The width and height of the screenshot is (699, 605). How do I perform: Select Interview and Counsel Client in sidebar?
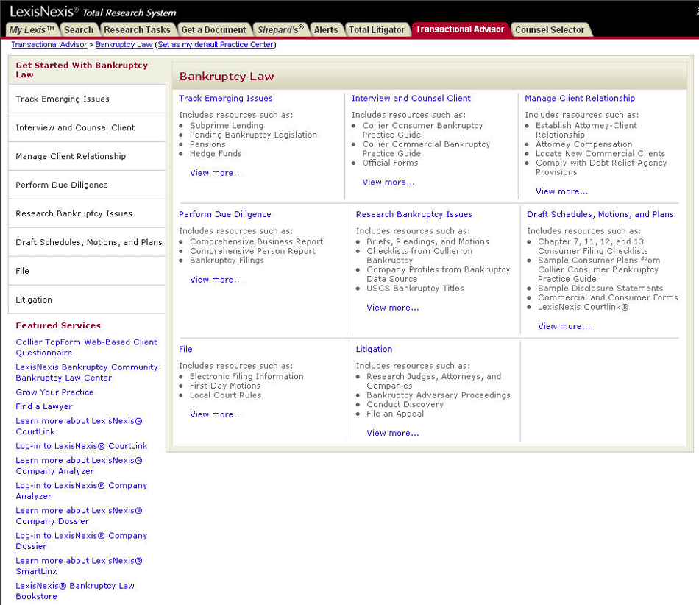87,127
